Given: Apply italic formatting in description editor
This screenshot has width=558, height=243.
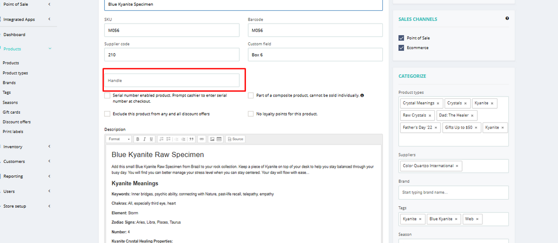Looking at the screenshot, I should 144,139.
